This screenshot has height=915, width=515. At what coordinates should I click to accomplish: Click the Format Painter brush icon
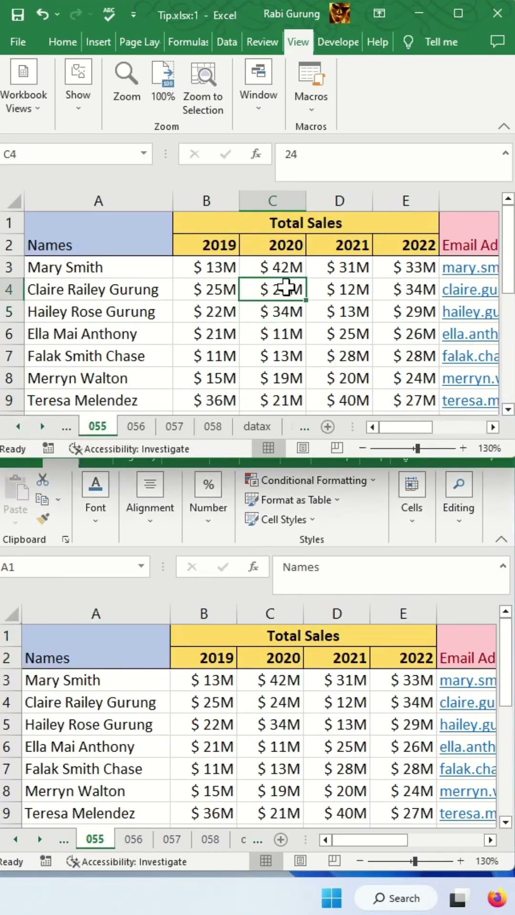pos(43,518)
